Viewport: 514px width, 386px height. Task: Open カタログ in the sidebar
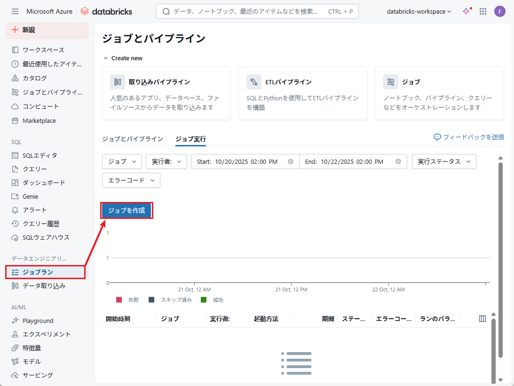point(34,78)
